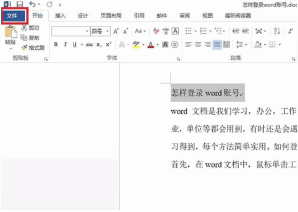
Task: Toggle show/hide paragraph marks
Action: click(x=291, y=31)
